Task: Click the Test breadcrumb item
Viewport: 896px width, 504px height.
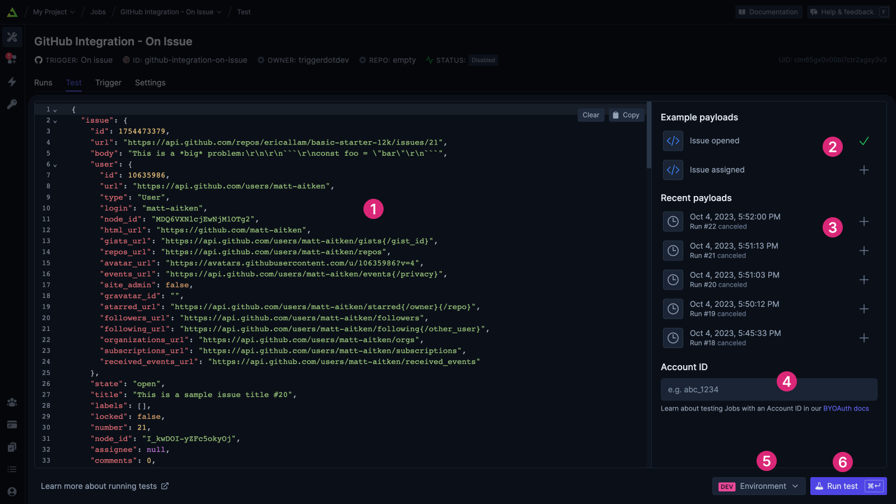Action: point(244,12)
